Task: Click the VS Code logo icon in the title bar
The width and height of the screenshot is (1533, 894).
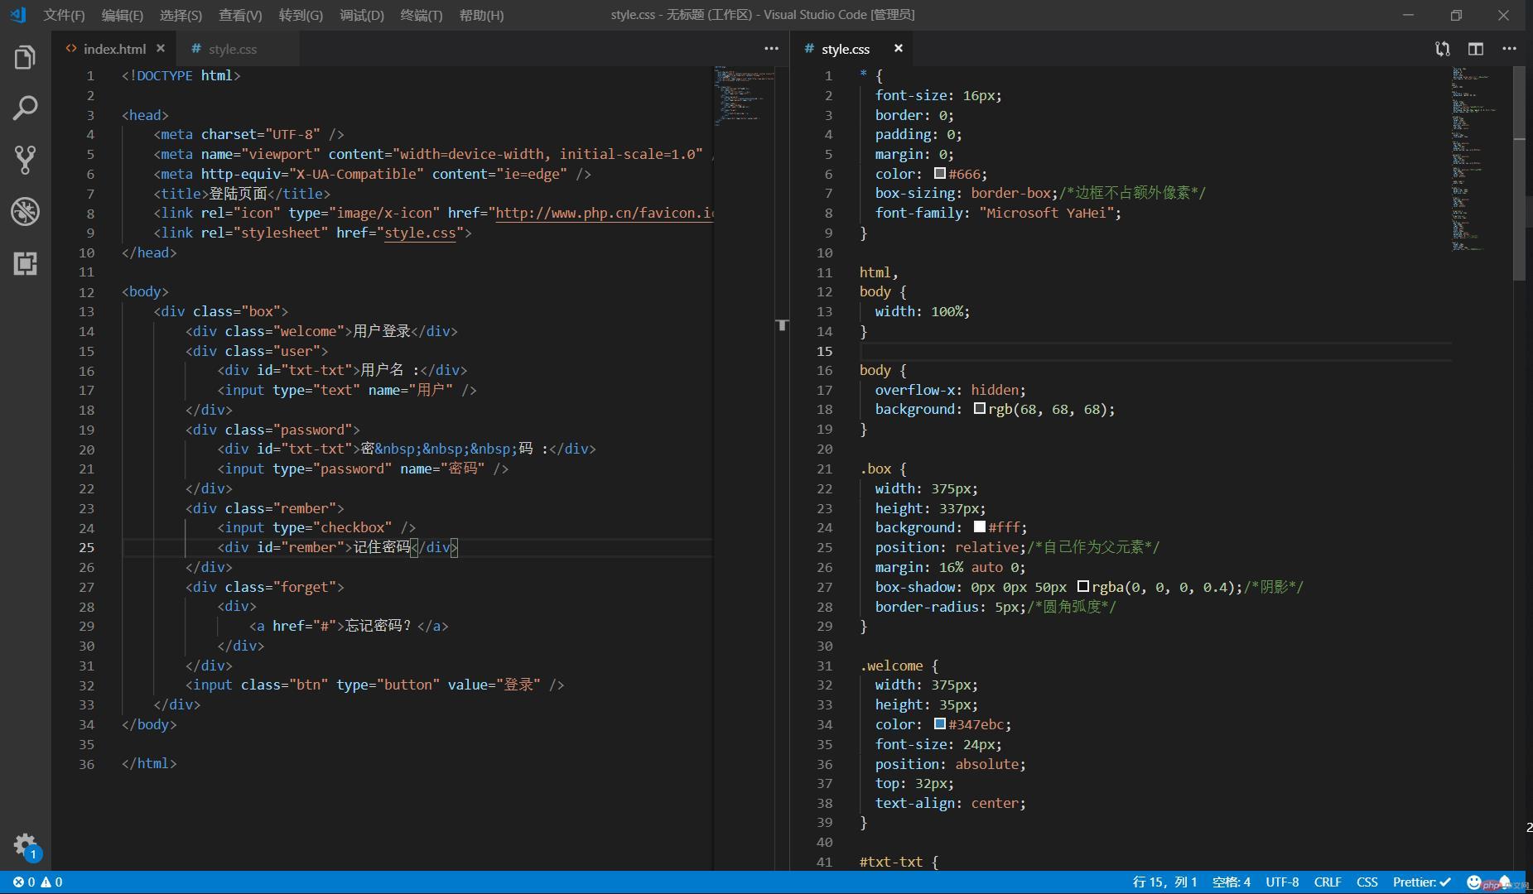Action: click(x=18, y=15)
